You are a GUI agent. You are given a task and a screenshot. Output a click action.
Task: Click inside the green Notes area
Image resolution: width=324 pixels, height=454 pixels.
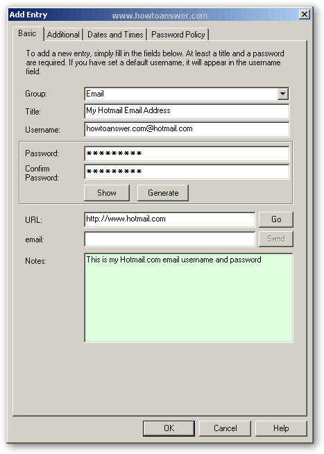pos(189,298)
